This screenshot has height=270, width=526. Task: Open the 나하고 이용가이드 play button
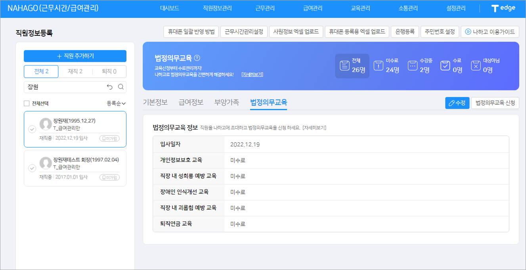click(x=468, y=32)
